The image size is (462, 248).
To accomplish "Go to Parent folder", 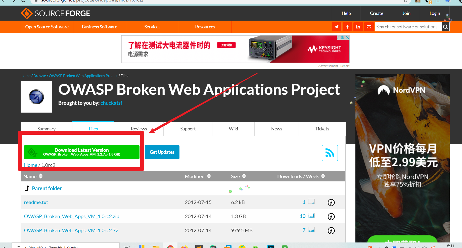I will pos(47,188).
